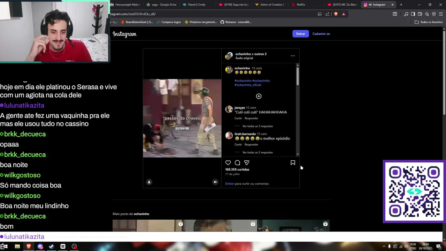This screenshot has width=446, height=251.
Task: Open the Todos os favoritos folder
Action: coord(429,22)
